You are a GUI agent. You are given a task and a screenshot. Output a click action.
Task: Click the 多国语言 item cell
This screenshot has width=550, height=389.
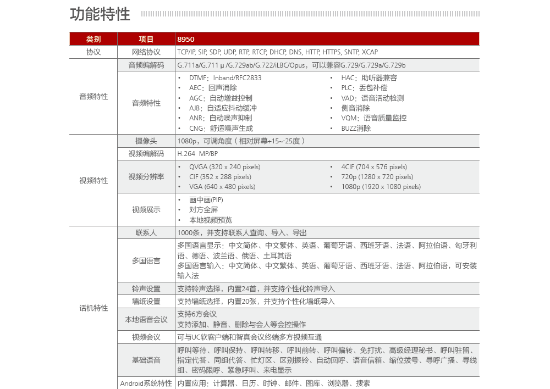146,260
